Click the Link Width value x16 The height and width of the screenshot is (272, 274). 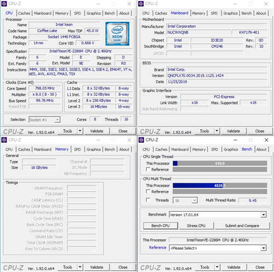point(195,103)
